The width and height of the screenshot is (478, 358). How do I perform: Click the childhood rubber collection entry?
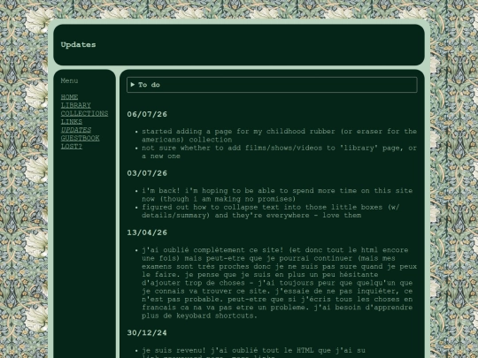coord(279,135)
